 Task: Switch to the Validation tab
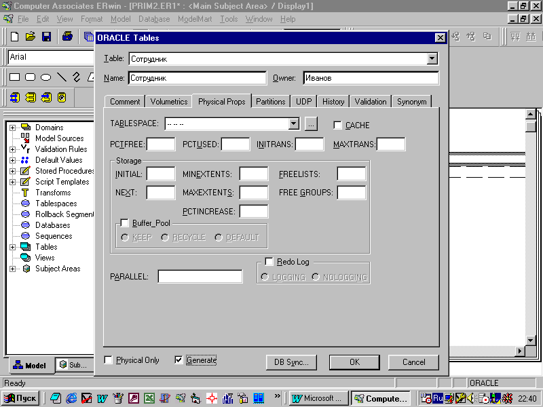pos(371,101)
